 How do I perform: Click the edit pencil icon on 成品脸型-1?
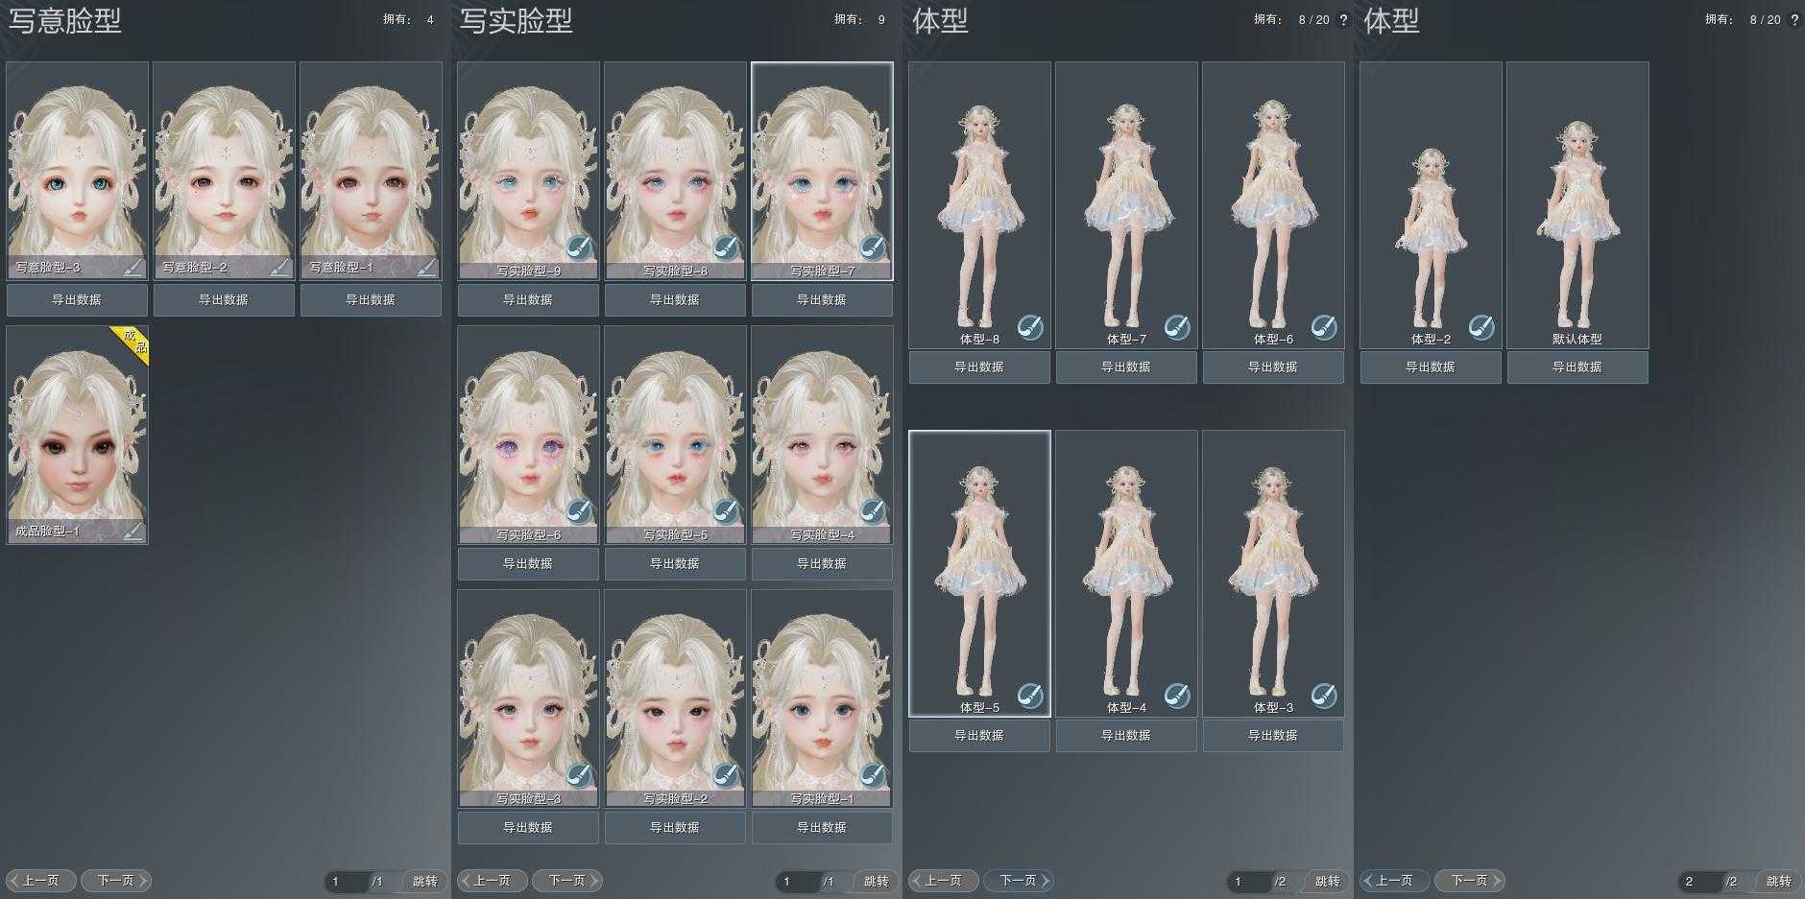[132, 532]
